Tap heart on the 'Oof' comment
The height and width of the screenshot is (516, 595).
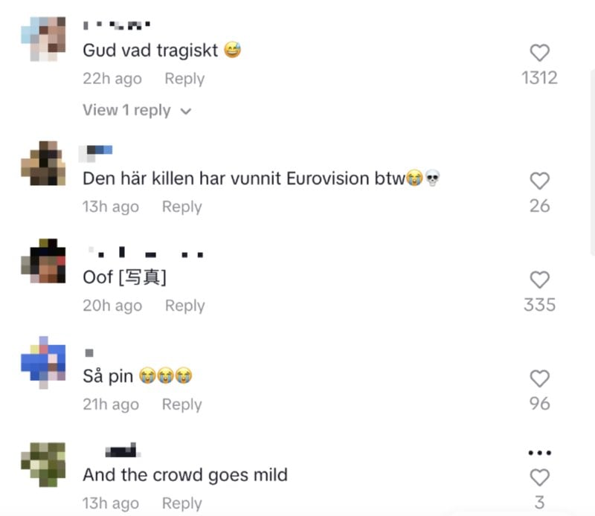(540, 280)
